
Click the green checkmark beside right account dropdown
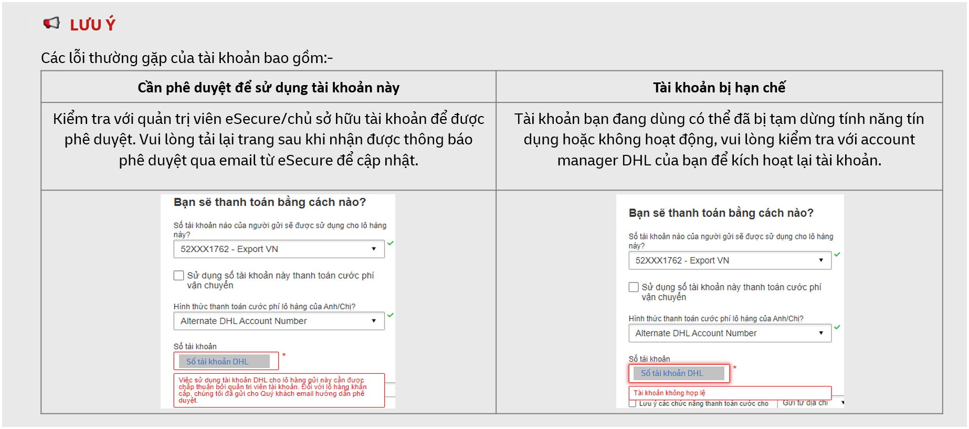click(837, 254)
